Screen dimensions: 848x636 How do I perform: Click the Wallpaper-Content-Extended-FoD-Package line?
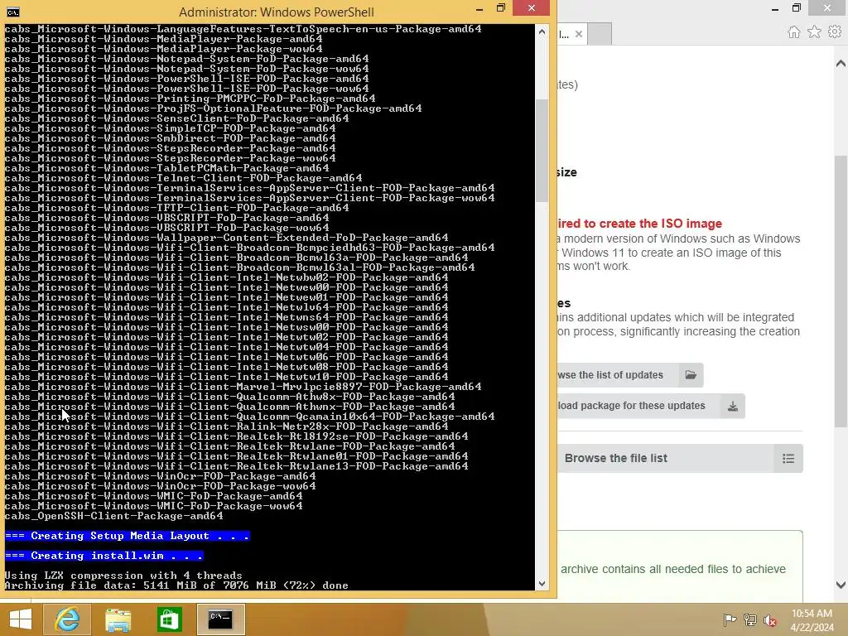point(226,238)
